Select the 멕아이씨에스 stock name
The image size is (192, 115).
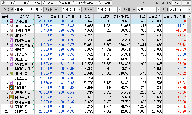(x=24, y=69)
